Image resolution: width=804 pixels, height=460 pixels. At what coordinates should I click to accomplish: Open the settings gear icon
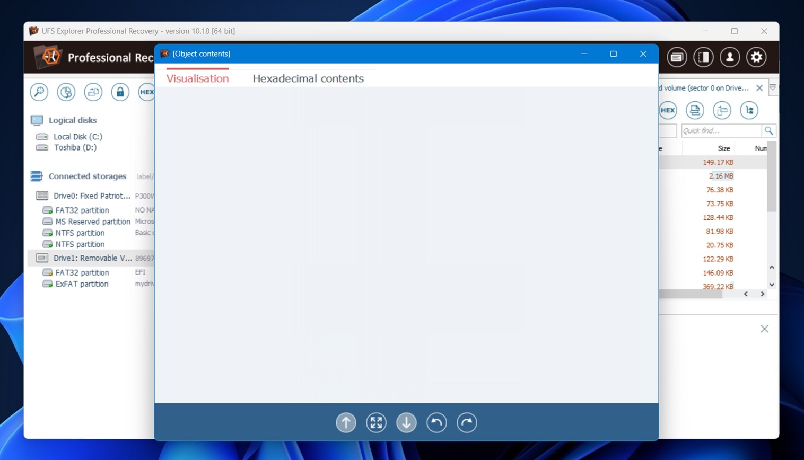[756, 57]
